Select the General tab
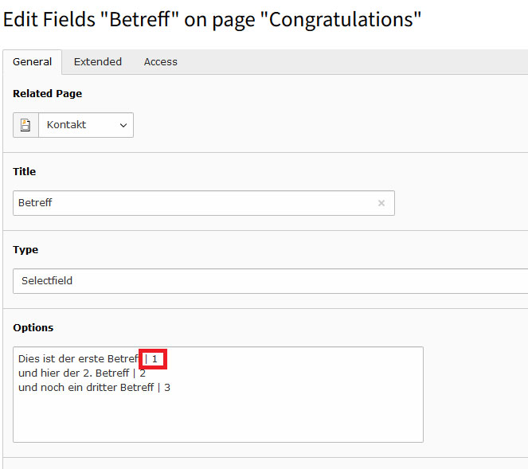The width and height of the screenshot is (528, 469). pos(33,61)
